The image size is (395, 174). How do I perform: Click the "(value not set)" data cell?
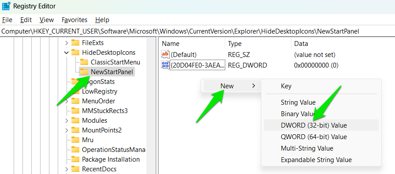315,55
